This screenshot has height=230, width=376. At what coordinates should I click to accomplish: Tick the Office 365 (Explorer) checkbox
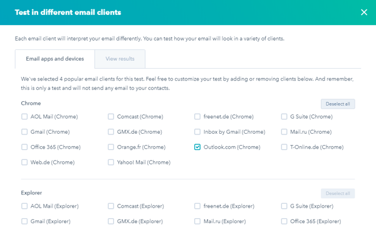[x=284, y=221]
